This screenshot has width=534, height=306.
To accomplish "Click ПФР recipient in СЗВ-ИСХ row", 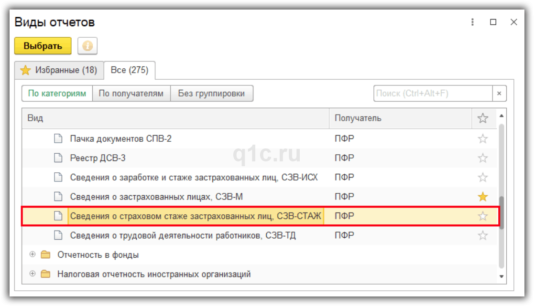I will tap(344, 178).
